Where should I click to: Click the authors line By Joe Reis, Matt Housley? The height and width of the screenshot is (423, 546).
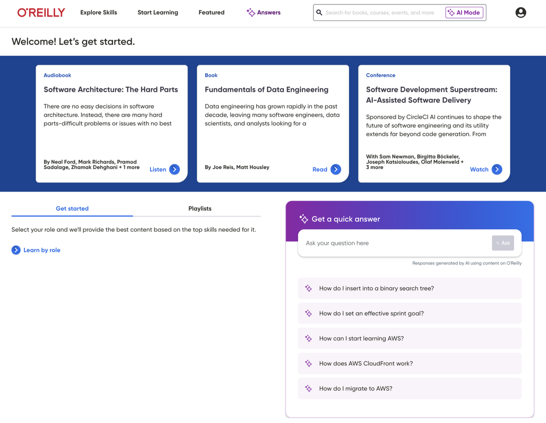pyautogui.click(x=237, y=167)
